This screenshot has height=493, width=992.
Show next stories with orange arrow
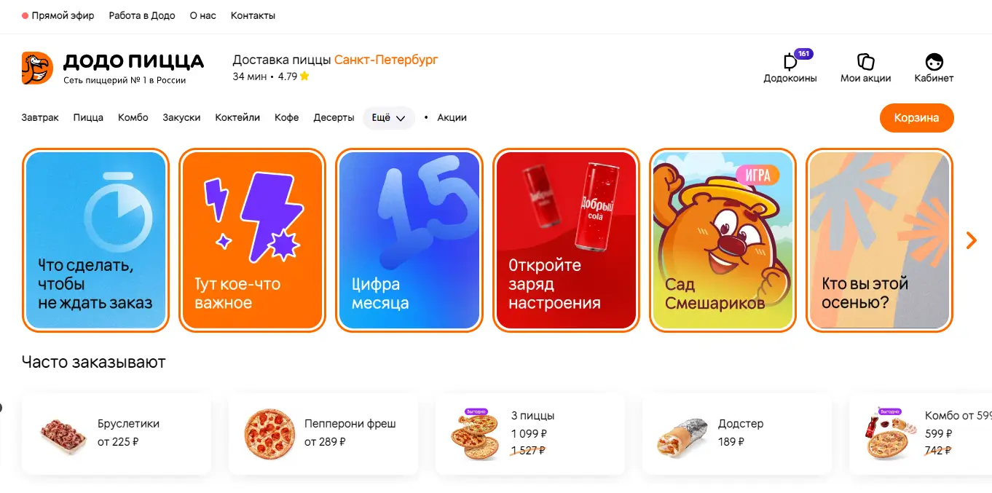pos(971,240)
